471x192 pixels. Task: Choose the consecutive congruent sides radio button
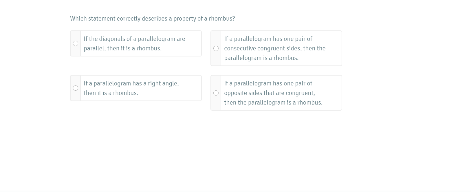(216, 48)
